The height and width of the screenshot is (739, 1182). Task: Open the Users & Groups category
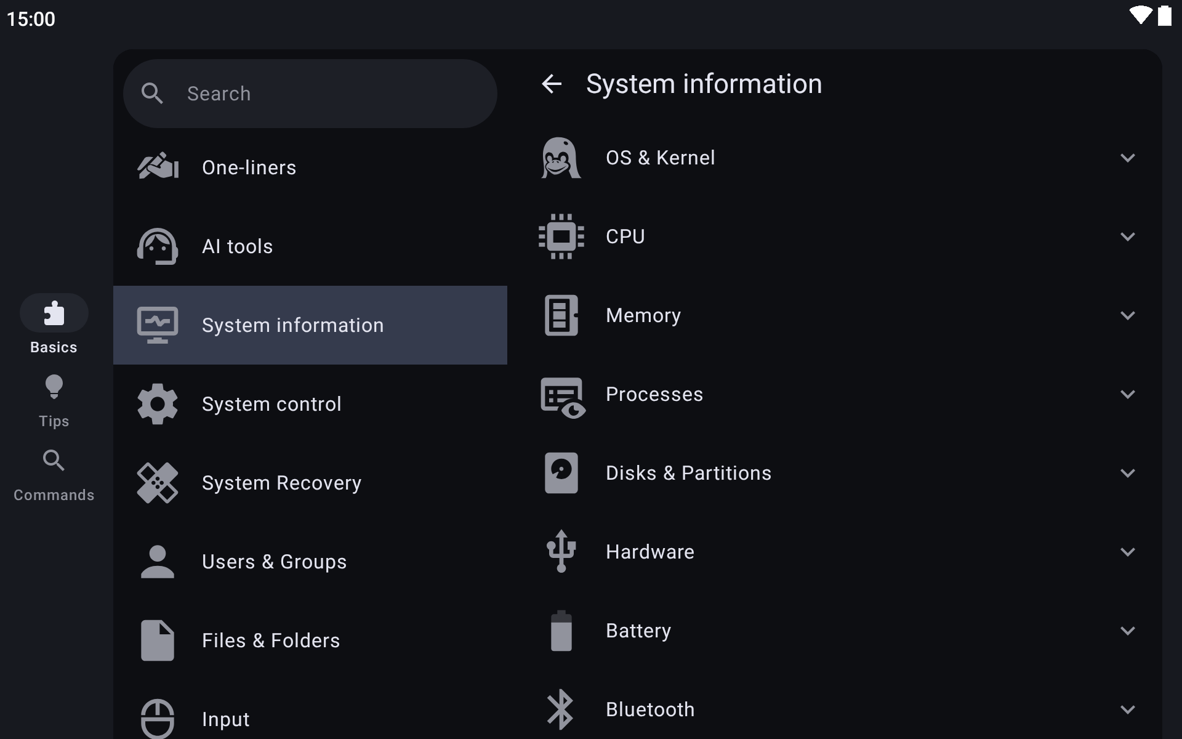pyautogui.click(x=310, y=562)
